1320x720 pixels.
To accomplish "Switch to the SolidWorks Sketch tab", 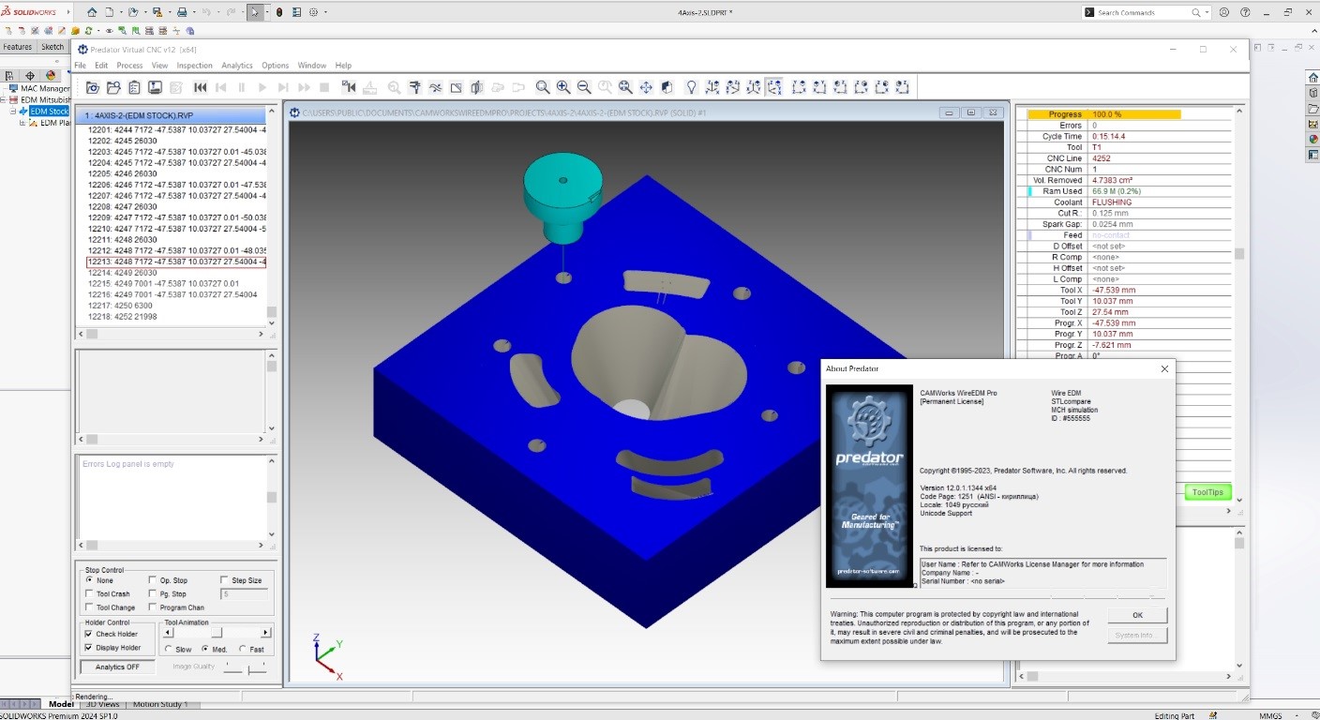I will 52,47.
